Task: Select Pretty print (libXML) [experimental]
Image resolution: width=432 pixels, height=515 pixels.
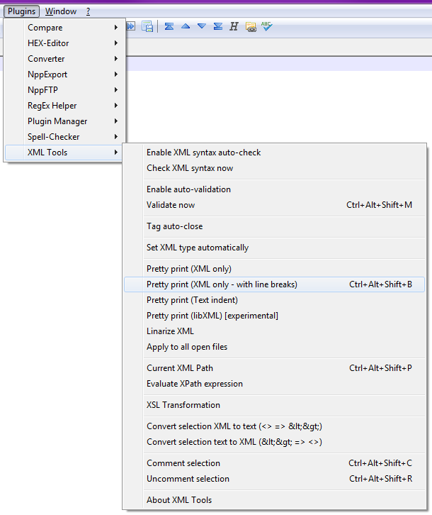Action: (x=274, y=316)
